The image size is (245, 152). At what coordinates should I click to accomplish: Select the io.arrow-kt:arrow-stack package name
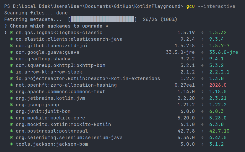coord(49,72)
